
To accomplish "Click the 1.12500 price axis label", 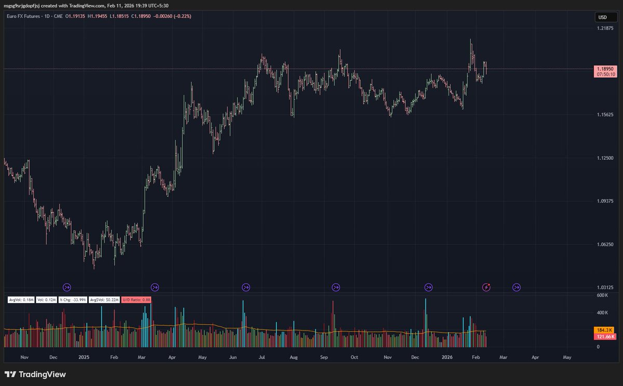I will point(604,158).
